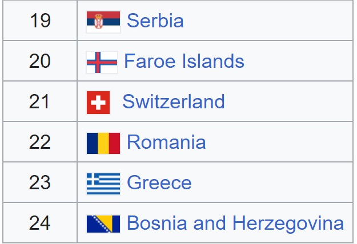Open the Bosnia and Herzegovina link

[x=235, y=223]
